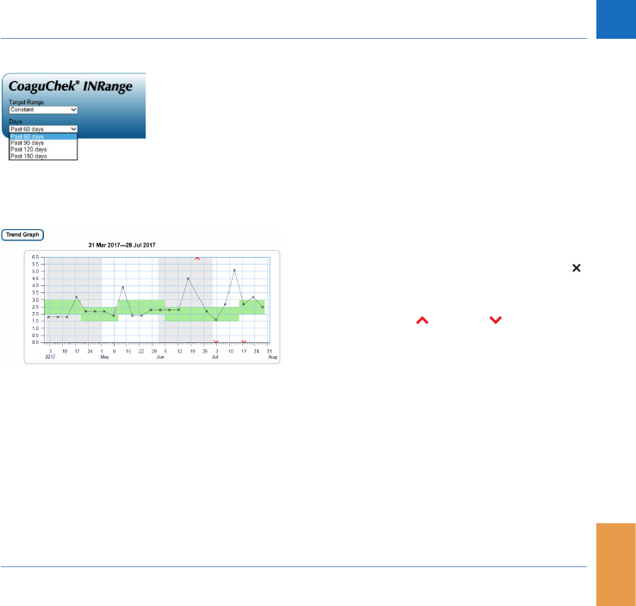Click the red below-range marker near 3 Jul

[215, 341]
